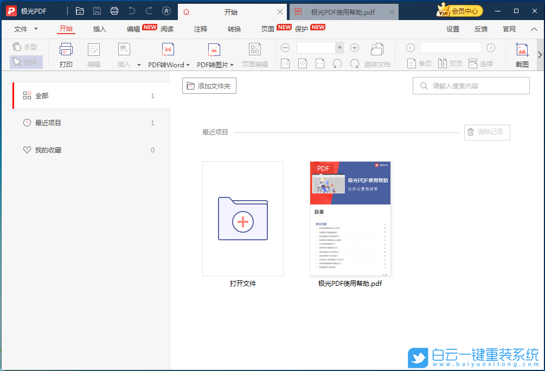Activate the 手型 hand tool

[25, 47]
